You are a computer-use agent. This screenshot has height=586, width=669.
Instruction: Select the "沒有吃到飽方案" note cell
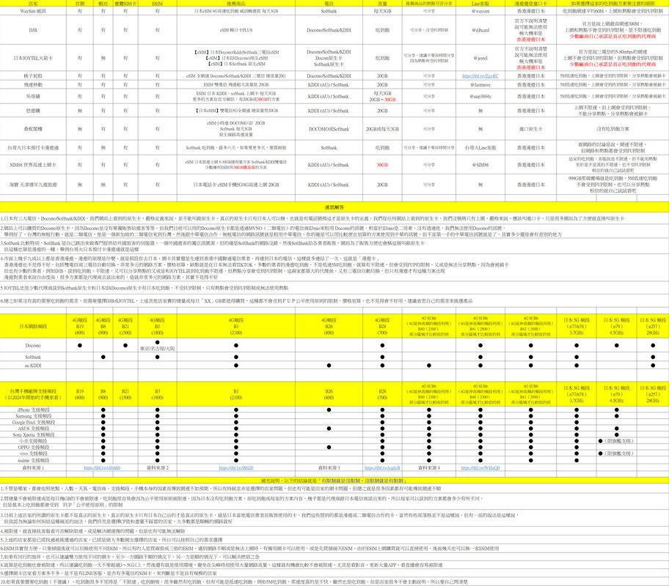click(x=613, y=129)
